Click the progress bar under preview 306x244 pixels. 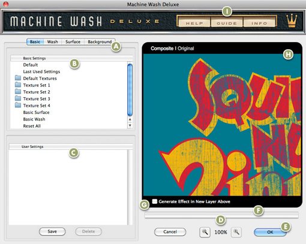coord(221,215)
